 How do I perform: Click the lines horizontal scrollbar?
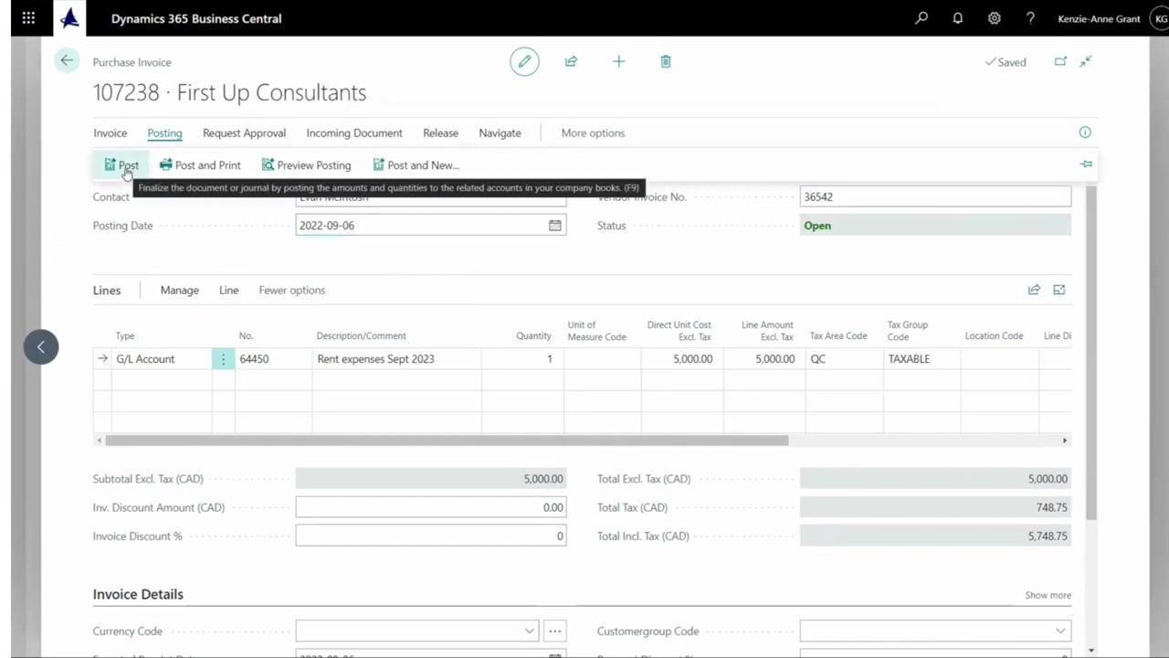click(x=447, y=440)
